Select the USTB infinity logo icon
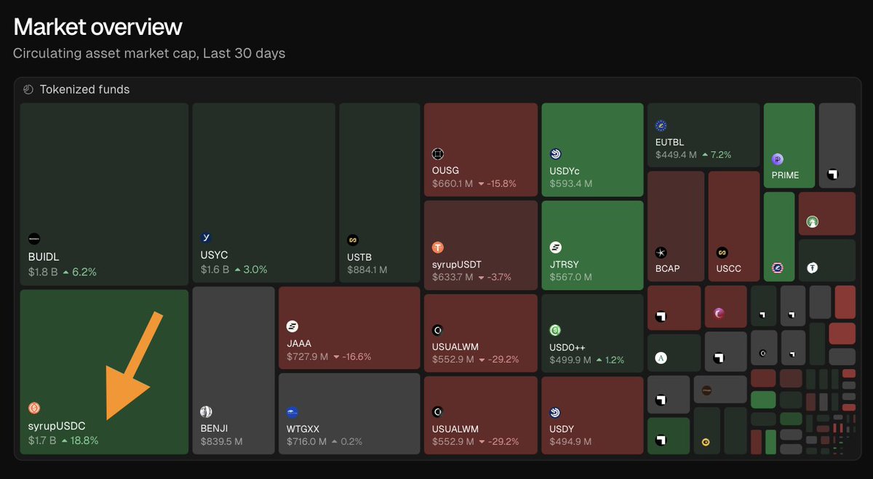This screenshot has width=873, height=479. click(x=353, y=239)
